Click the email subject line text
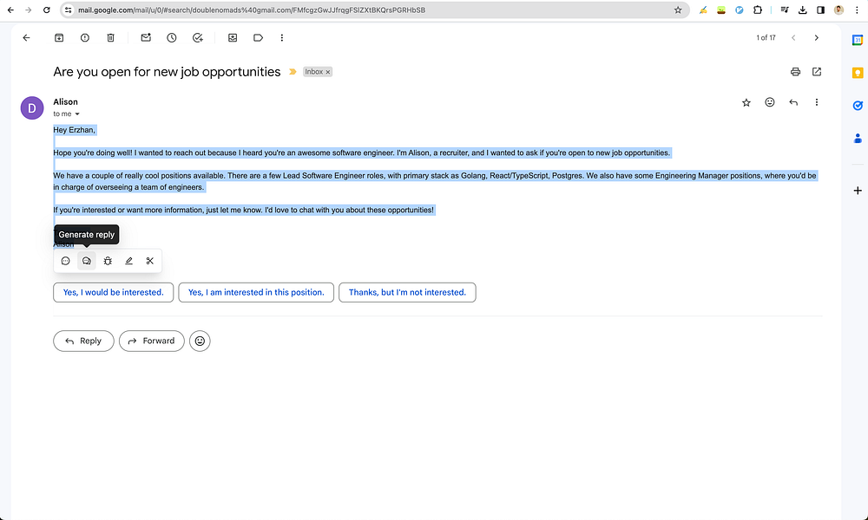 pos(167,72)
